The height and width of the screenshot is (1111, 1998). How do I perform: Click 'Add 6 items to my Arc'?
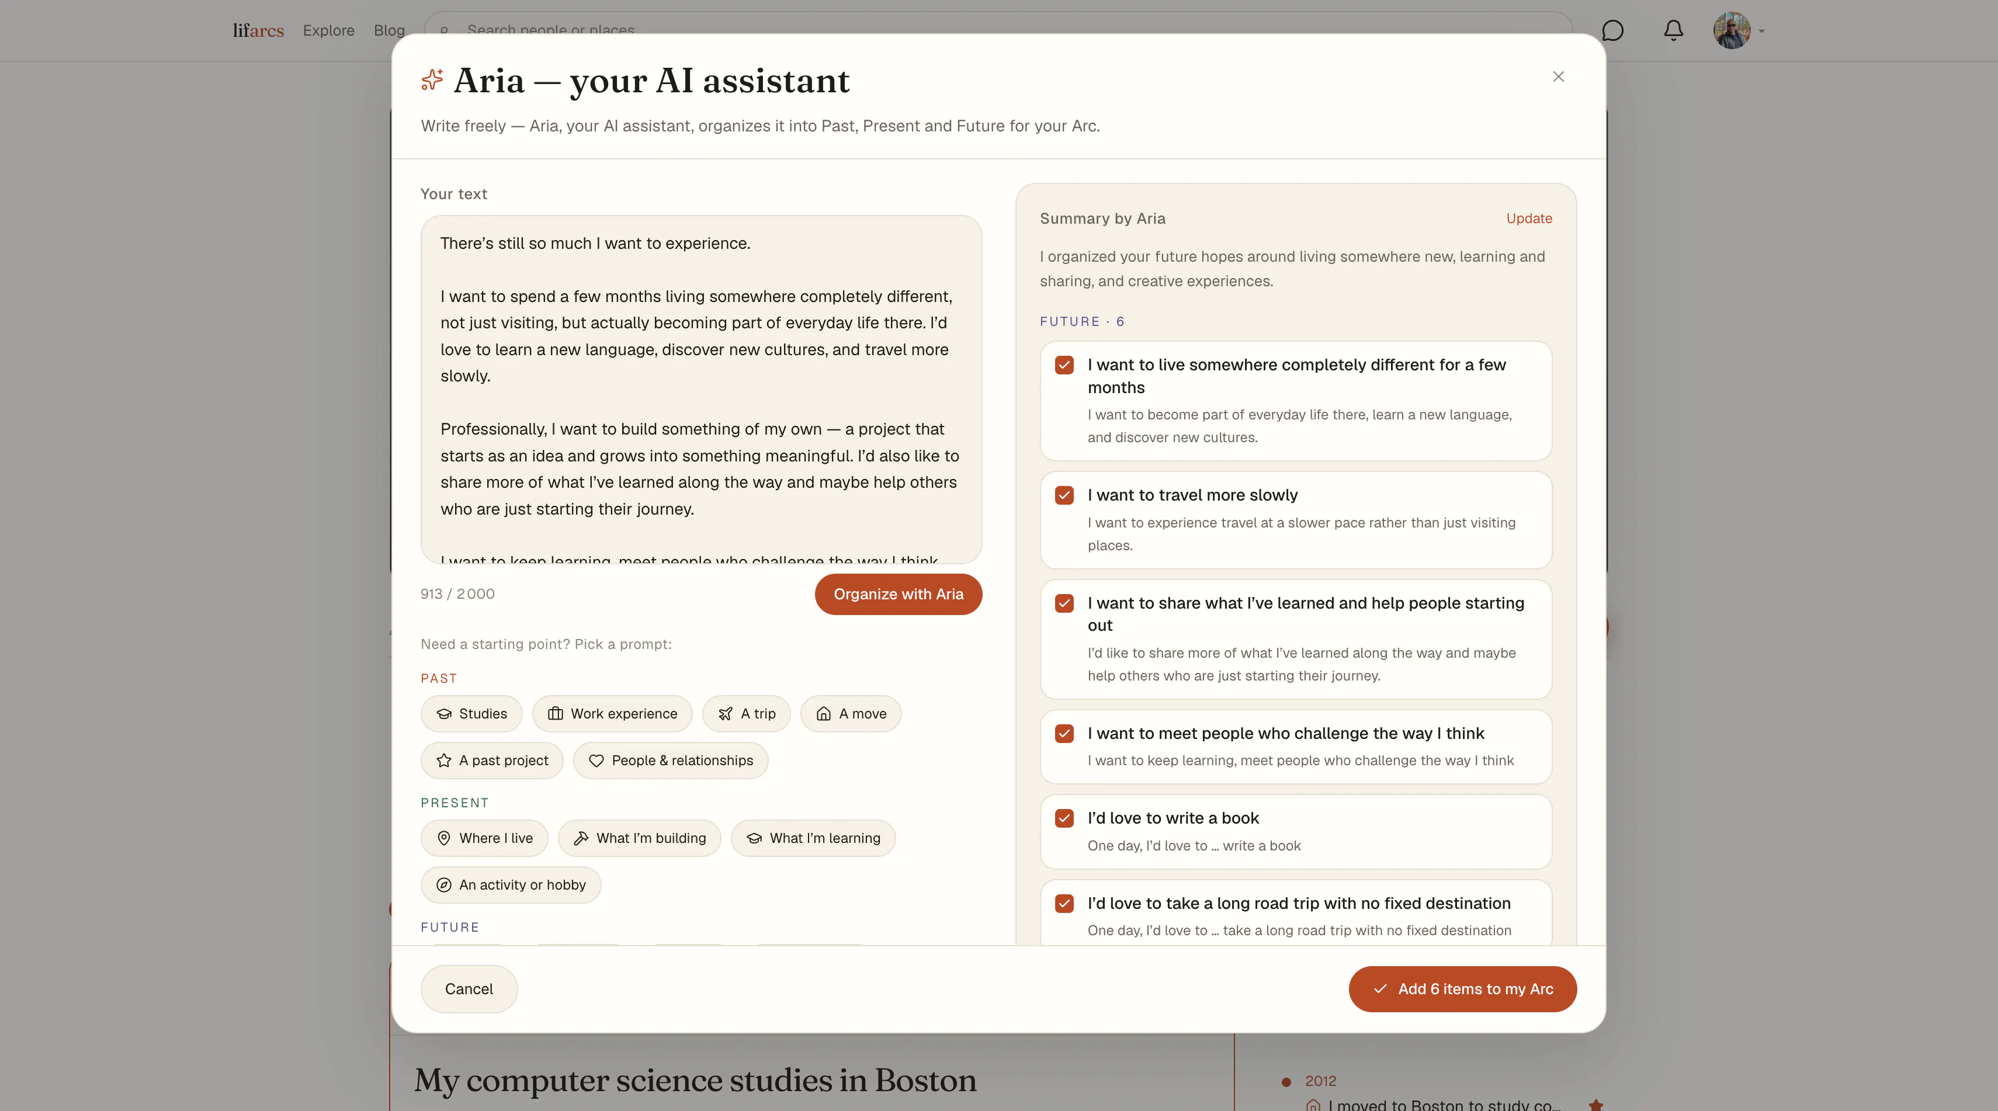(1462, 990)
